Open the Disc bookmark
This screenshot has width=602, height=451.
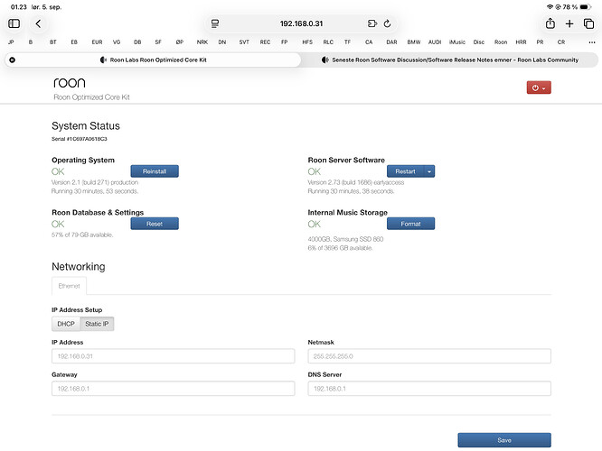(478, 42)
